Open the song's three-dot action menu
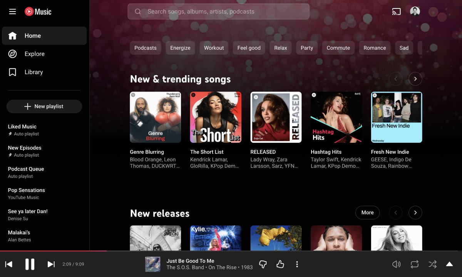The width and height of the screenshot is (462, 277). 297,264
